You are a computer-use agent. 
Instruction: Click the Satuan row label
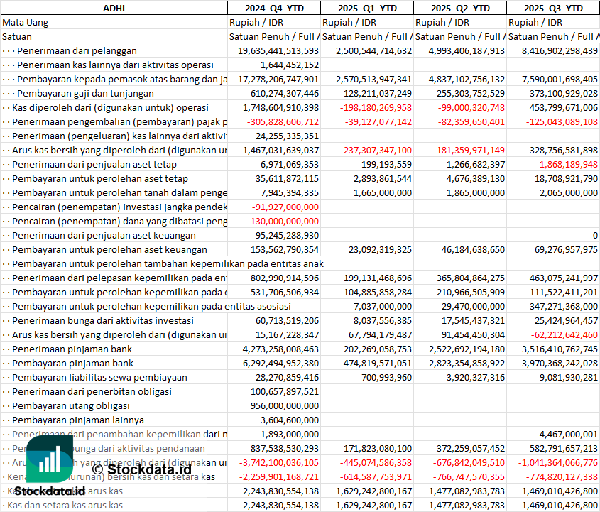tap(17, 36)
